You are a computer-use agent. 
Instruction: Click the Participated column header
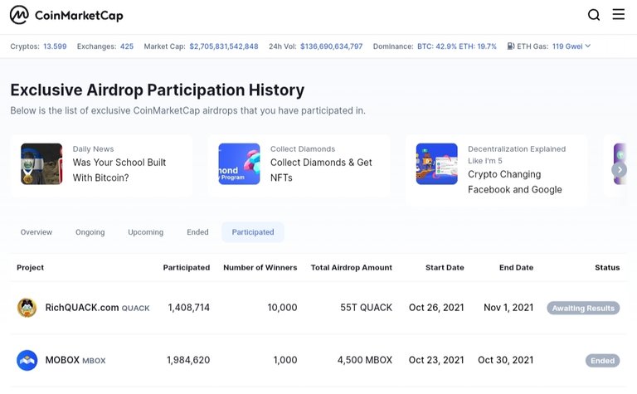187,268
